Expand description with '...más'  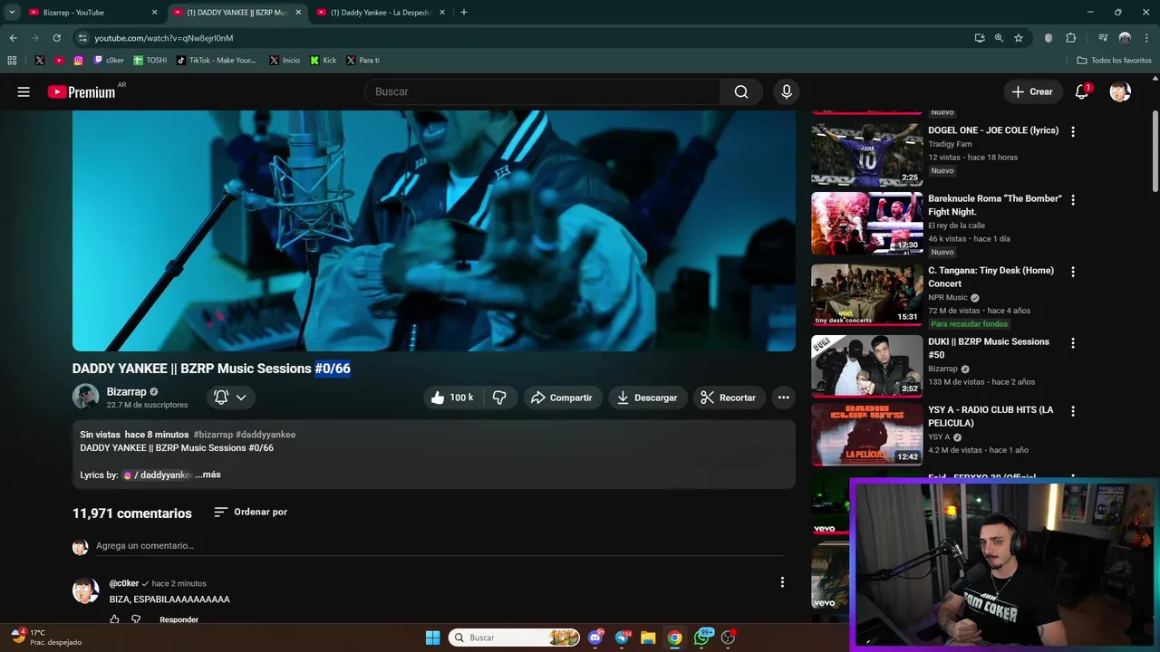(208, 475)
